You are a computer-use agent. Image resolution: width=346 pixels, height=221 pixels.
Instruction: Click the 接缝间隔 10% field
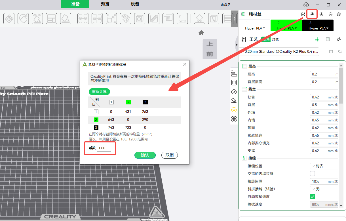coord(324,181)
